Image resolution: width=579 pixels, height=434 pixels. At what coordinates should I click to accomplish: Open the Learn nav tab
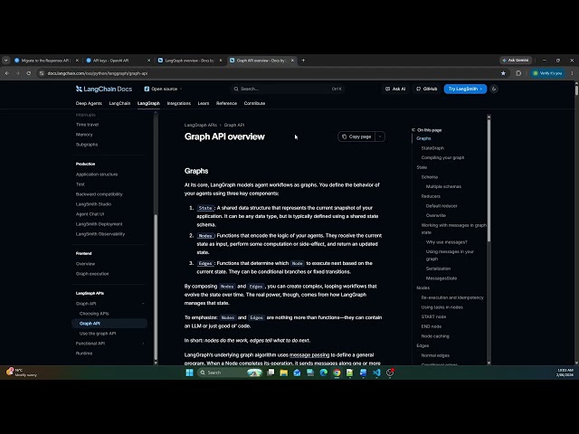204,103
